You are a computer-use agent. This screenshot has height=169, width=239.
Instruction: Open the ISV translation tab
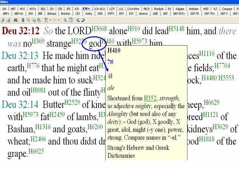click(52, 9)
